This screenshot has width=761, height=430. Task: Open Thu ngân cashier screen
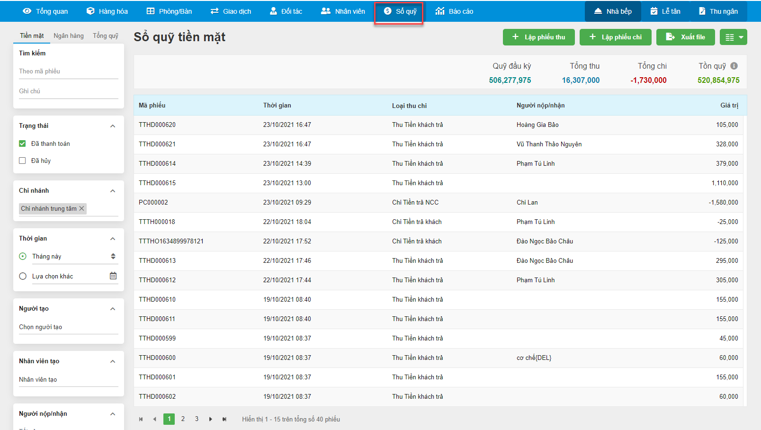tap(718, 11)
